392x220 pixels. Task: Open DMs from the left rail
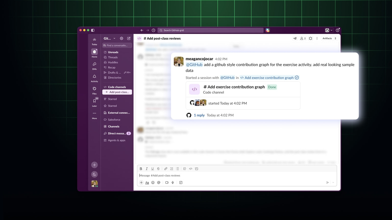point(94,66)
